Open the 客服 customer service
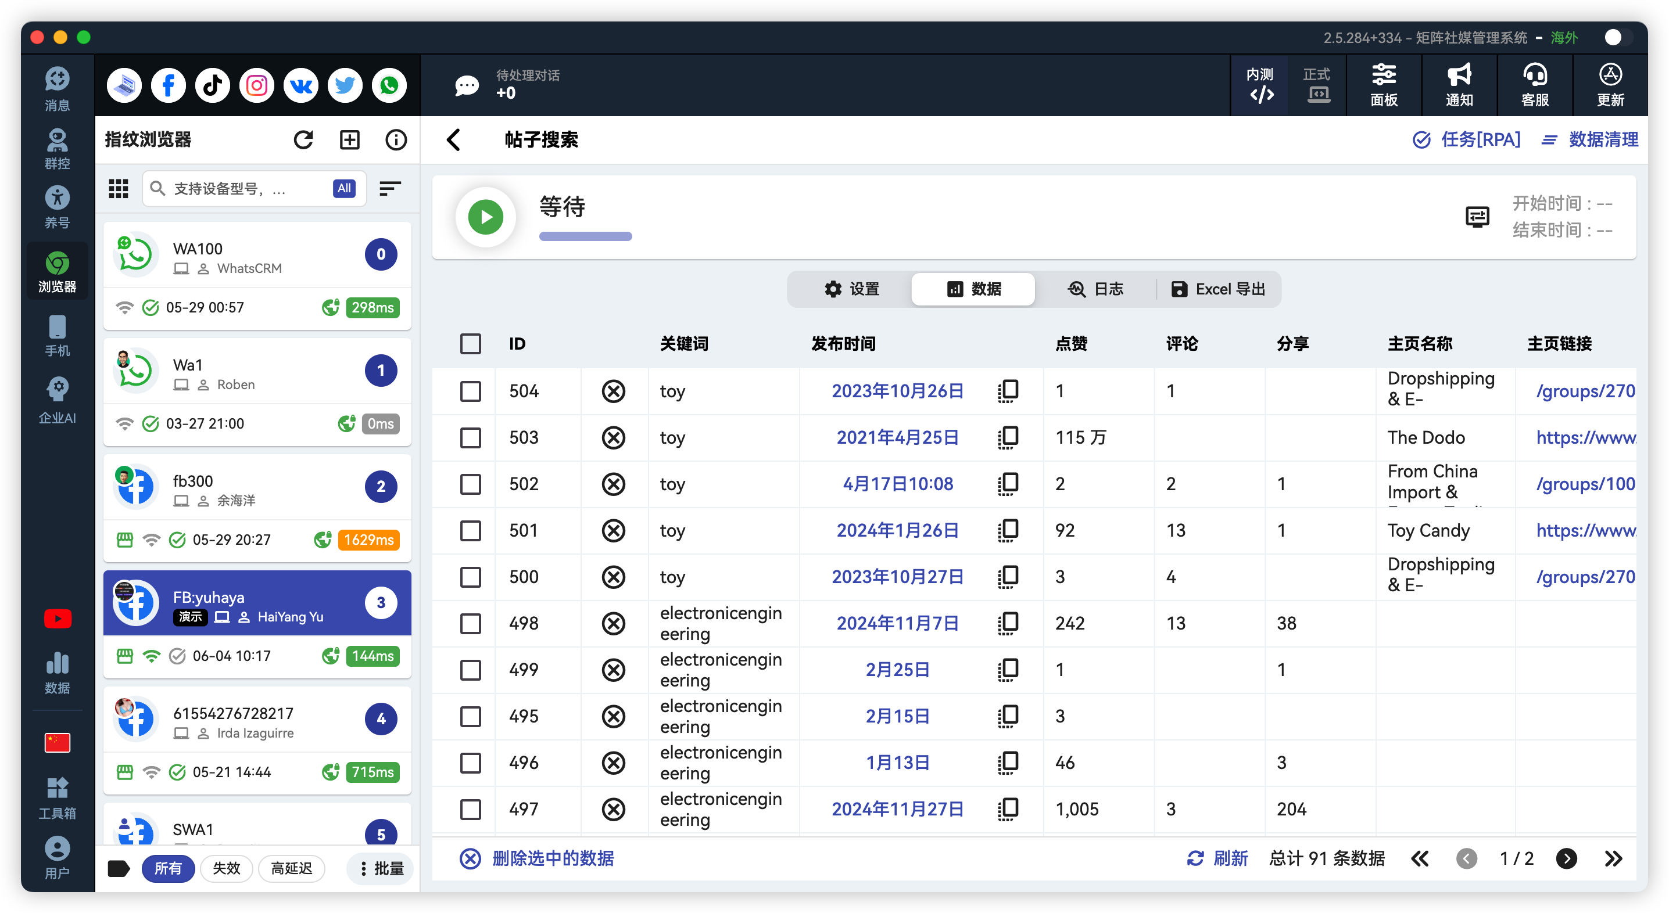 tap(1534, 85)
